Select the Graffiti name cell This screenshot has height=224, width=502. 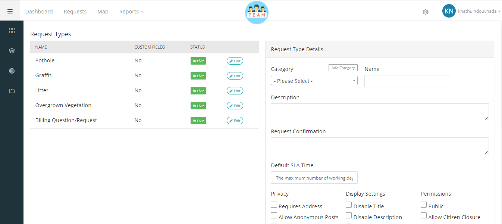pos(44,75)
